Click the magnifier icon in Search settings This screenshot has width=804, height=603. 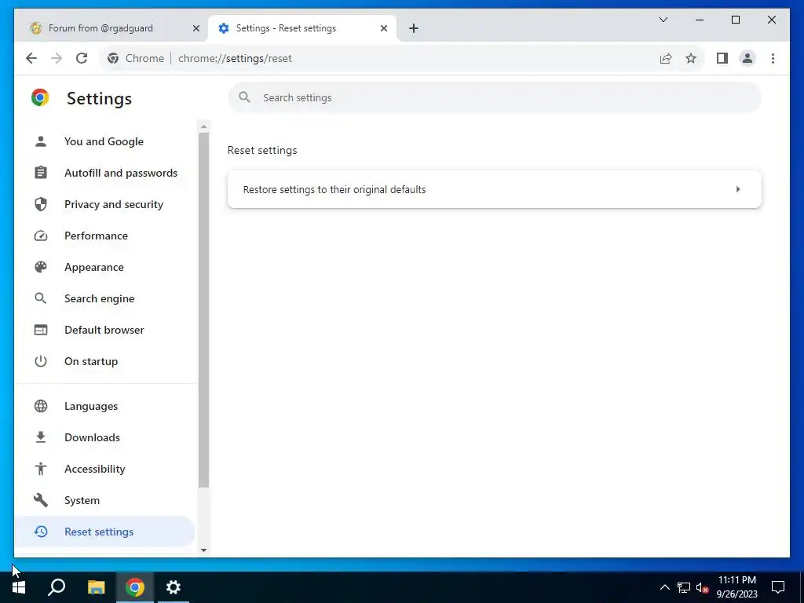pyautogui.click(x=245, y=97)
